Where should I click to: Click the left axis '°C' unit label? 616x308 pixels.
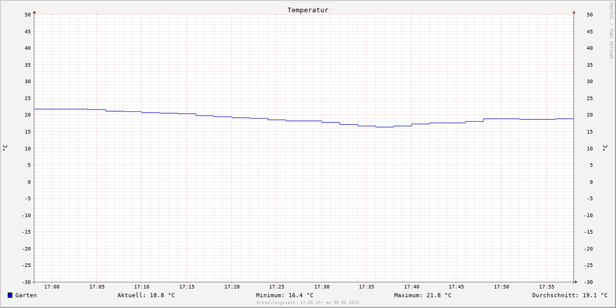[x=5, y=148]
